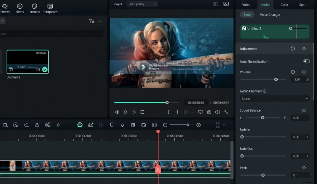Select the Untitled 2 media thumbnail
Image resolution: width=317 pixels, height=184 pixels.
28,62
